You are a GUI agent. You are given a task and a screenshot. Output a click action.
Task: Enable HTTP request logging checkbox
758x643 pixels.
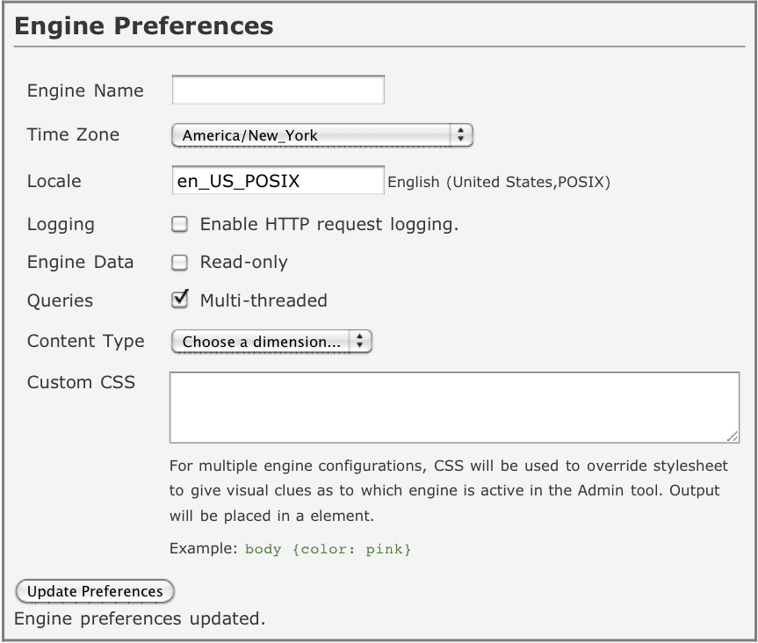click(179, 224)
